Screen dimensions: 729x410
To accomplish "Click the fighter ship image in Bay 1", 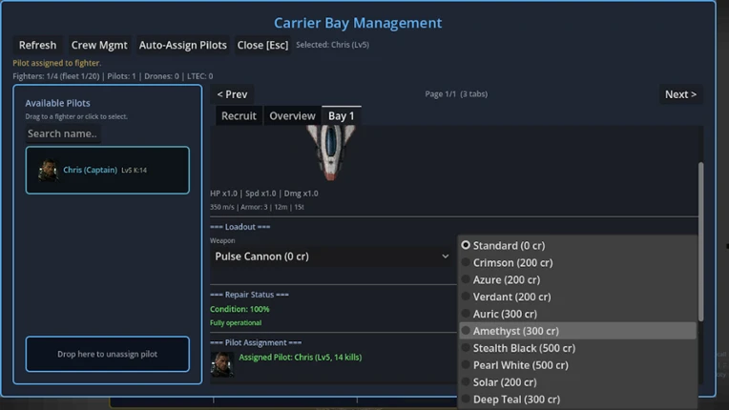I will (x=330, y=153).
